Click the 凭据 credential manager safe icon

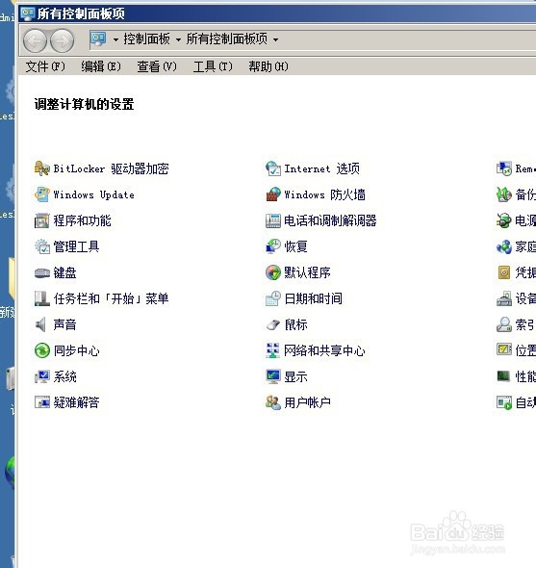click(x=504, y=272)
